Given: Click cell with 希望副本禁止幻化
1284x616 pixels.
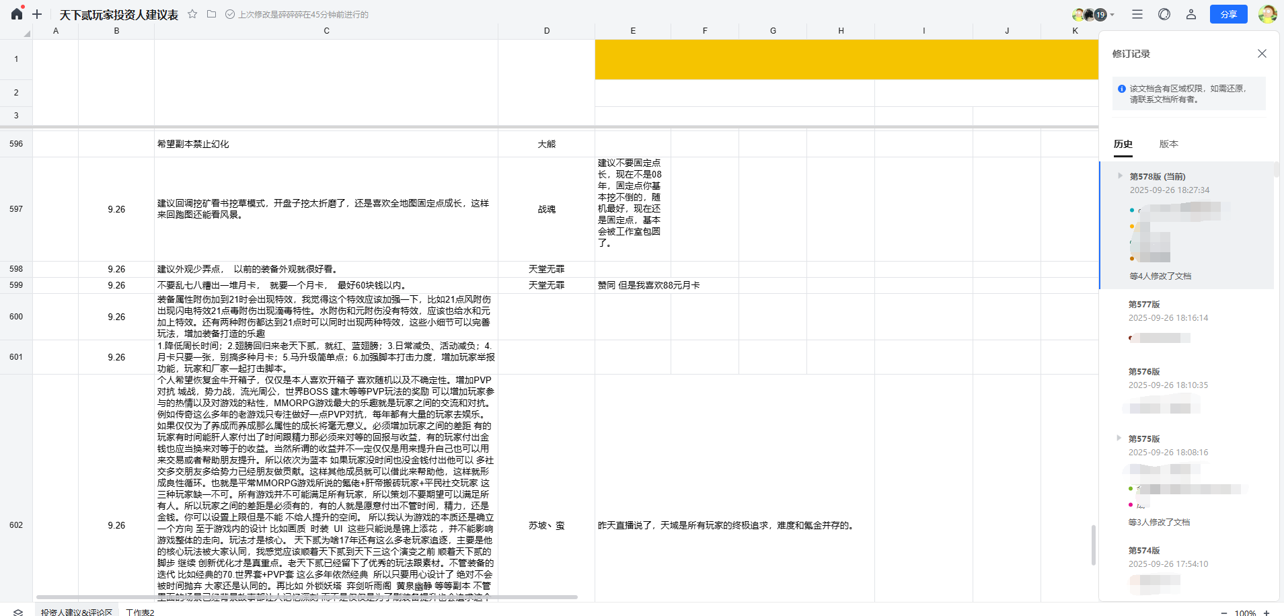Looking at the screenshot, I should [x=326, y=144].
